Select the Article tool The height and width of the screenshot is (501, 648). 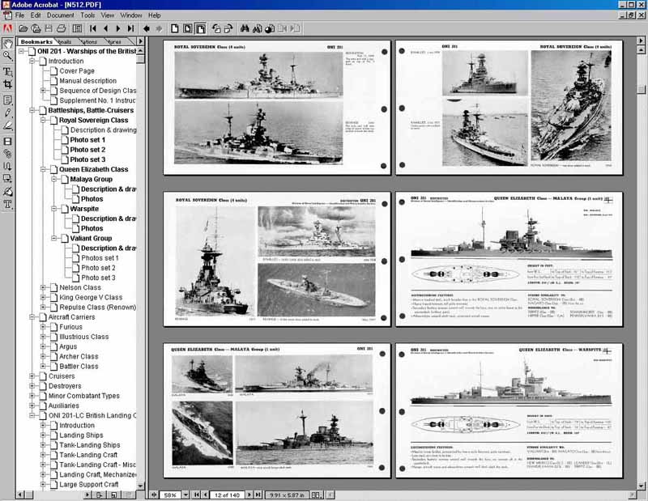[7, 166]
